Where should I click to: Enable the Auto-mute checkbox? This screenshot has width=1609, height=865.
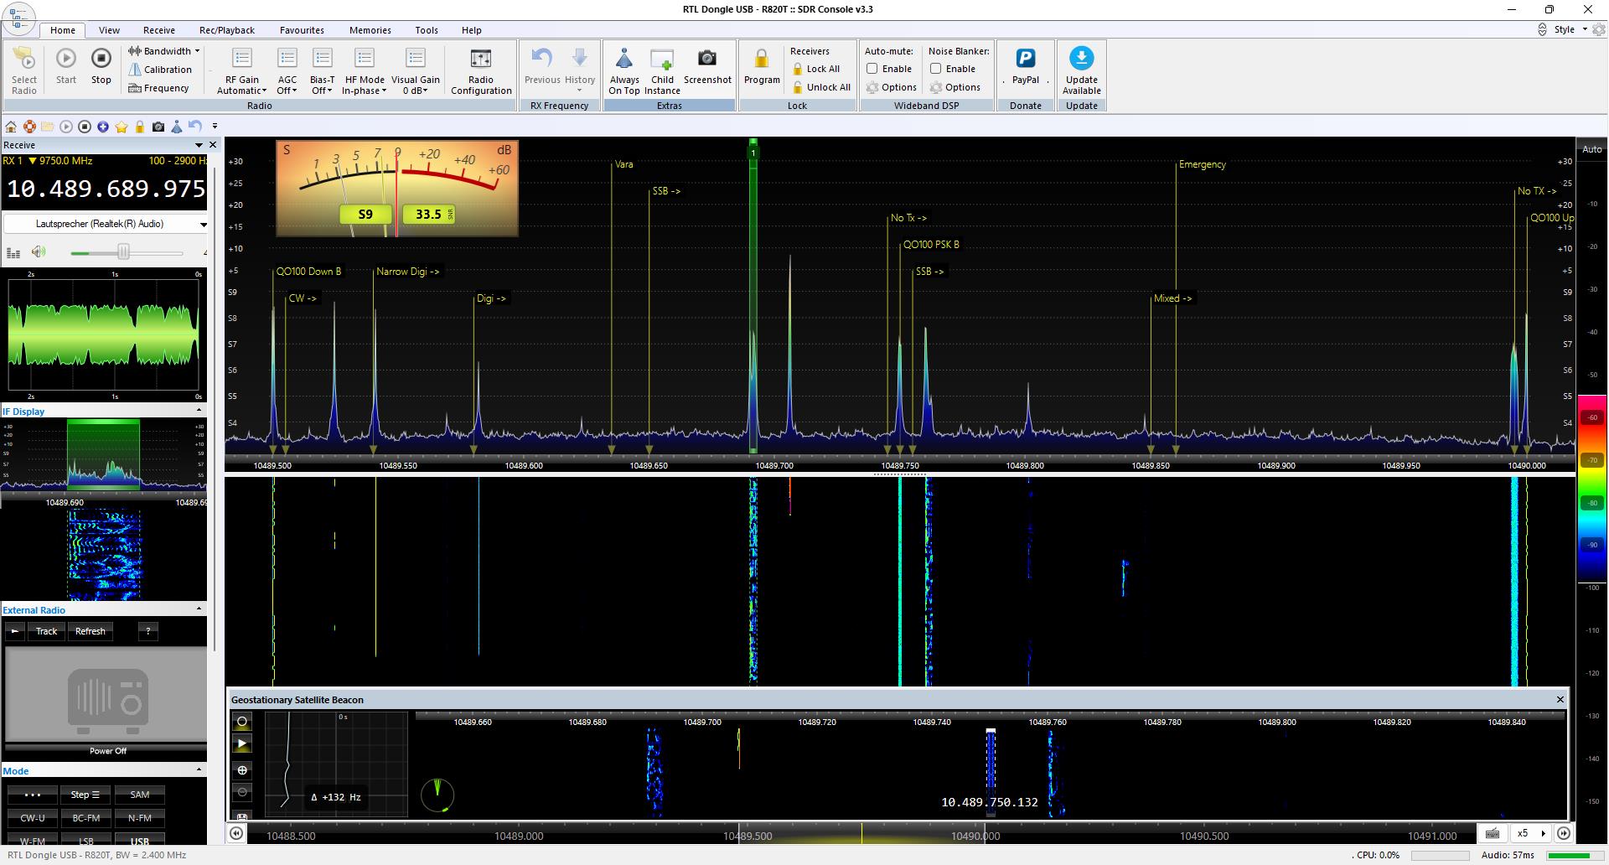click(872, 69)
